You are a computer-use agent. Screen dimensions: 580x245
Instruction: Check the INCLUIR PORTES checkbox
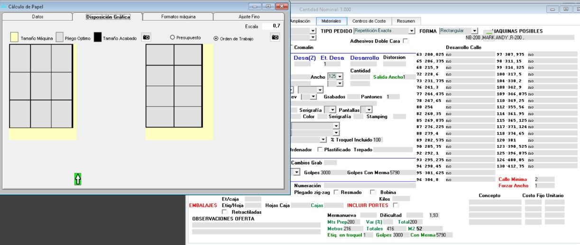tap(396, 205)
